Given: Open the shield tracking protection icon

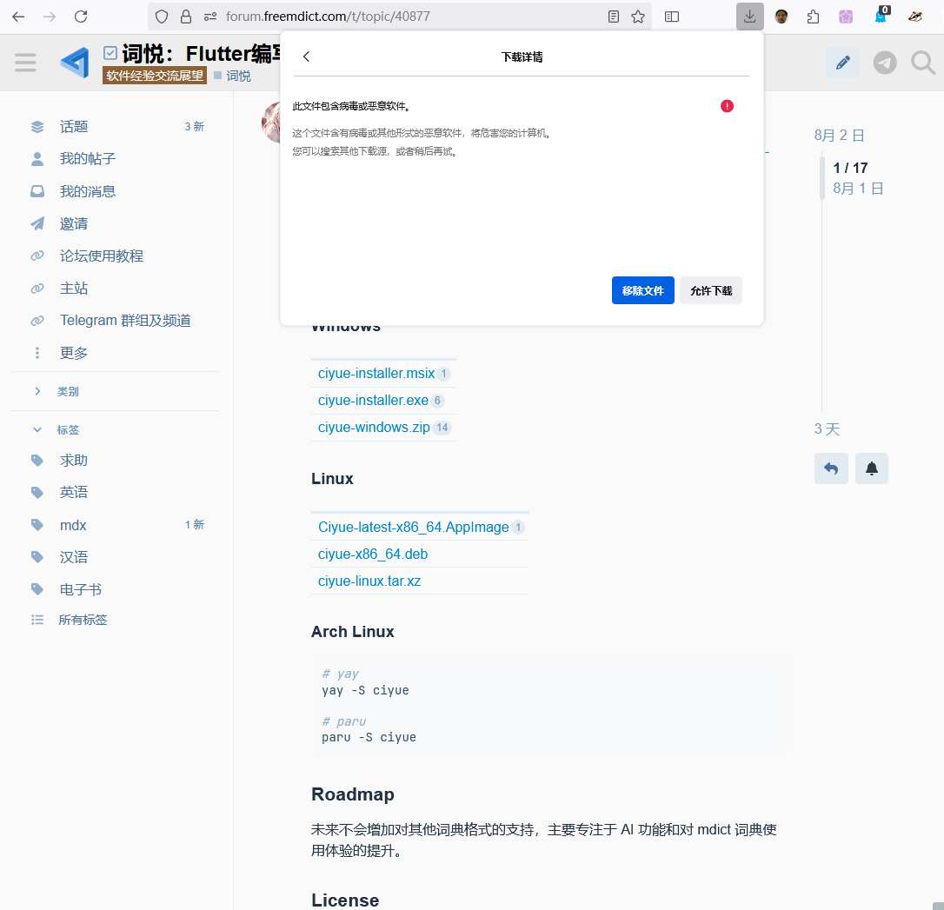Looking at the screenshot, I should (x=162, y=17).
